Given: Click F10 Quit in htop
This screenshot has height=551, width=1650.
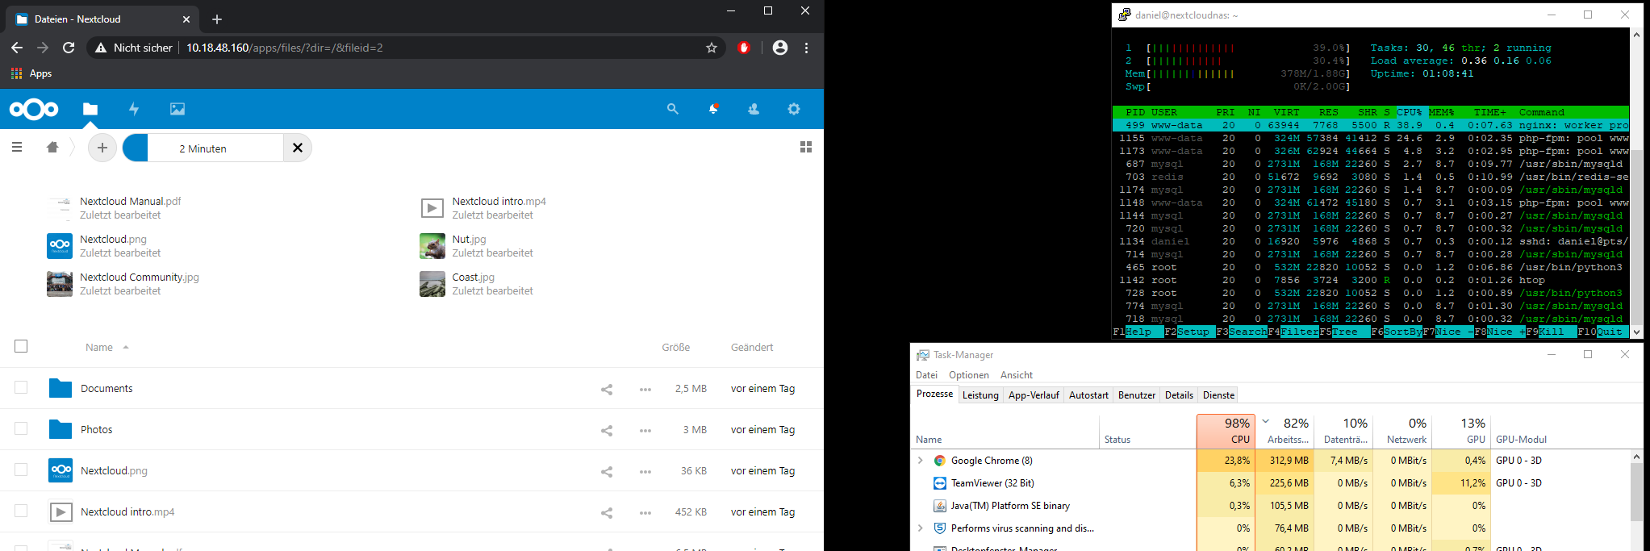Looking at the screenshot, I should point(1602,332).
